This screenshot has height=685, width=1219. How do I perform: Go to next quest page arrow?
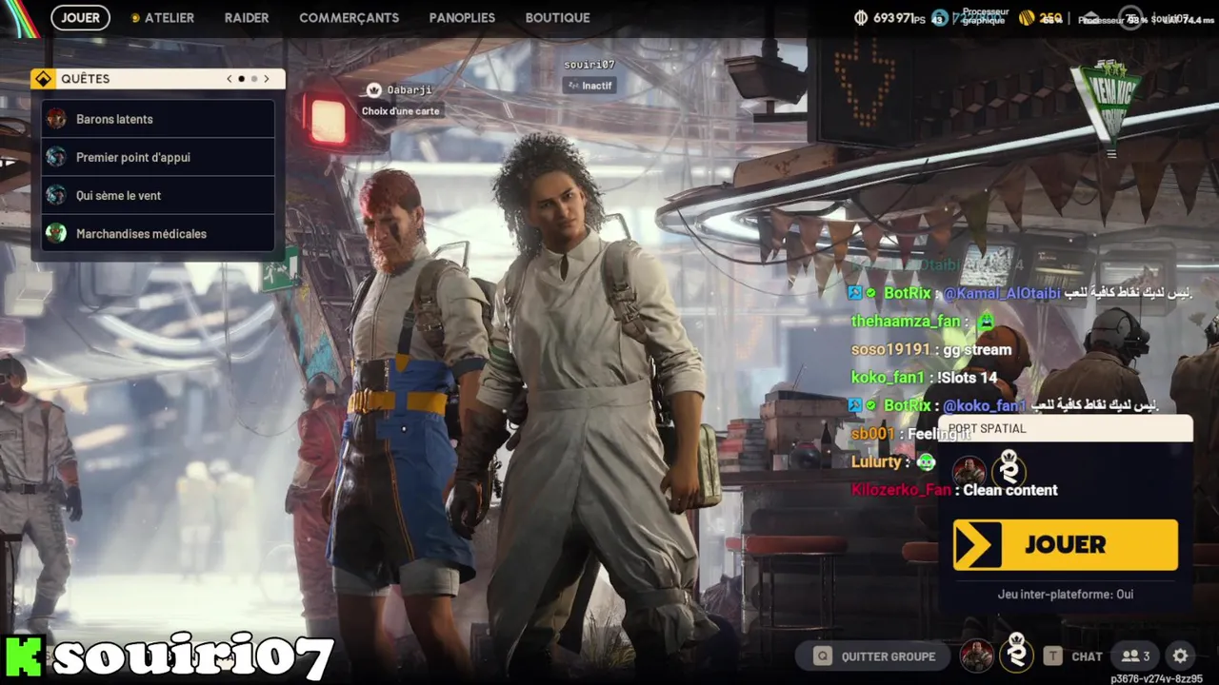(267, 79)
